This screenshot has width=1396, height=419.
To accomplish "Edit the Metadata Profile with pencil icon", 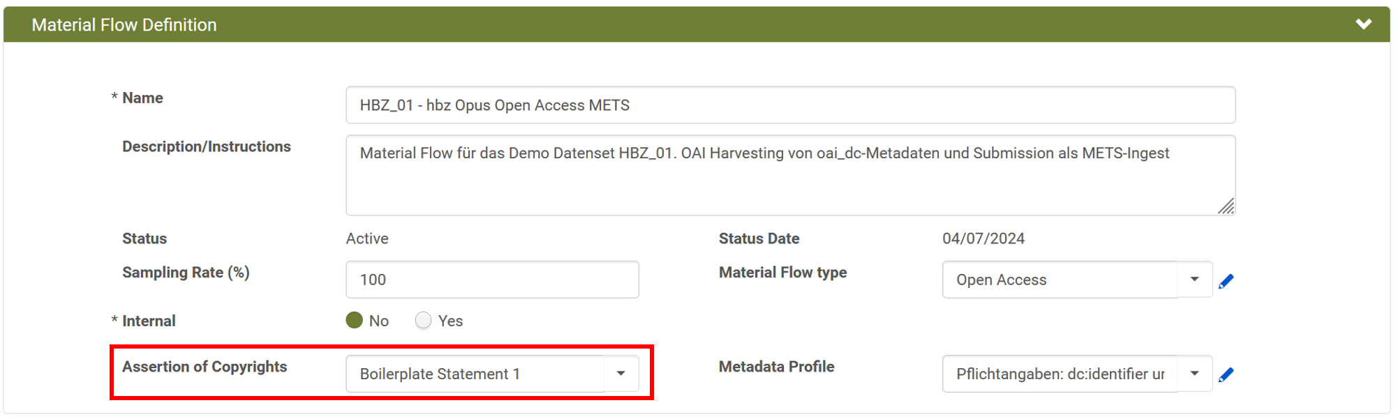I will 1226,375.
